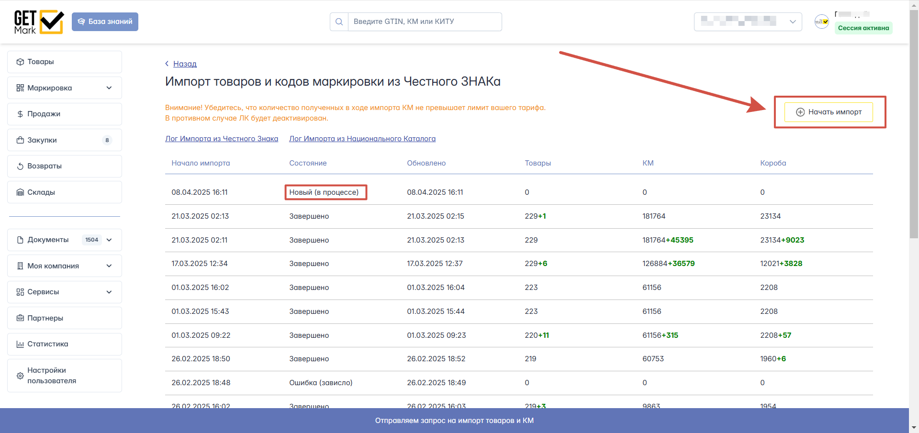This screenshot has height=433, width=919.
Task: Expand the Документы menu chevron
Action: point(109,240)
